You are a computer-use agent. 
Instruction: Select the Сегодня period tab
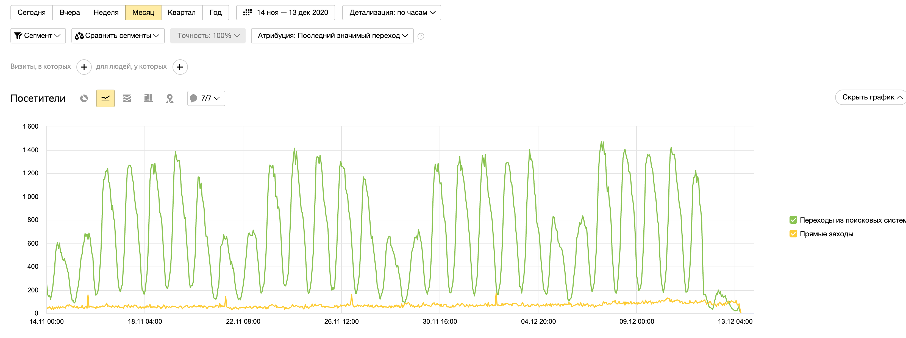click(32, 13)
